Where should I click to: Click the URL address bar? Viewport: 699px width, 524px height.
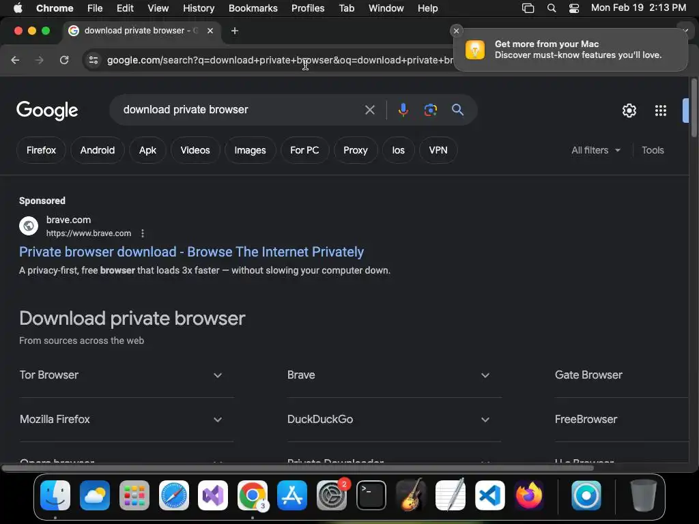click(x=279, y=60)
